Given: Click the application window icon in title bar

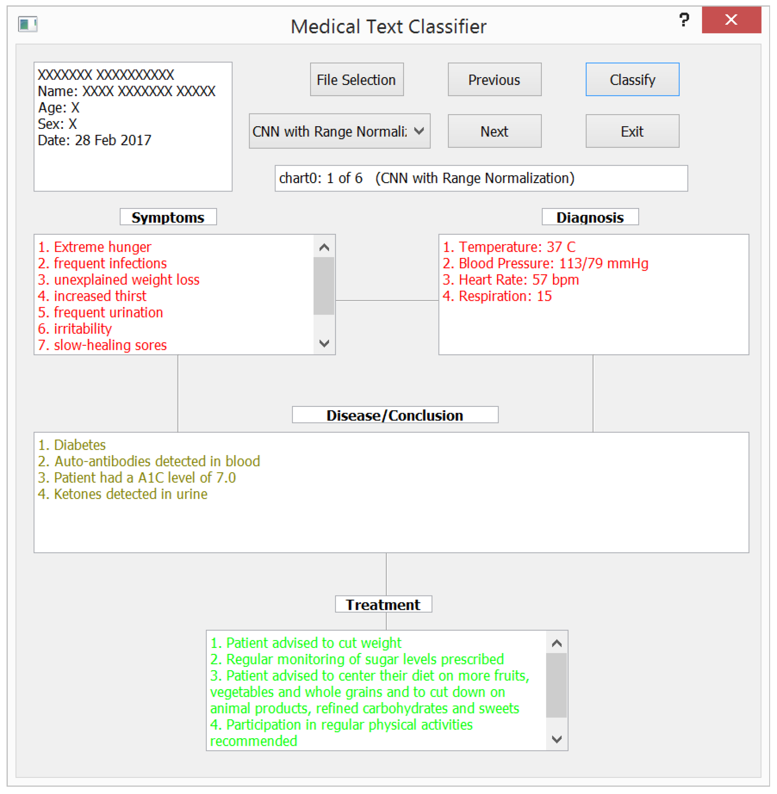Looking at the screenshot, I should click(x=28, y=24).
